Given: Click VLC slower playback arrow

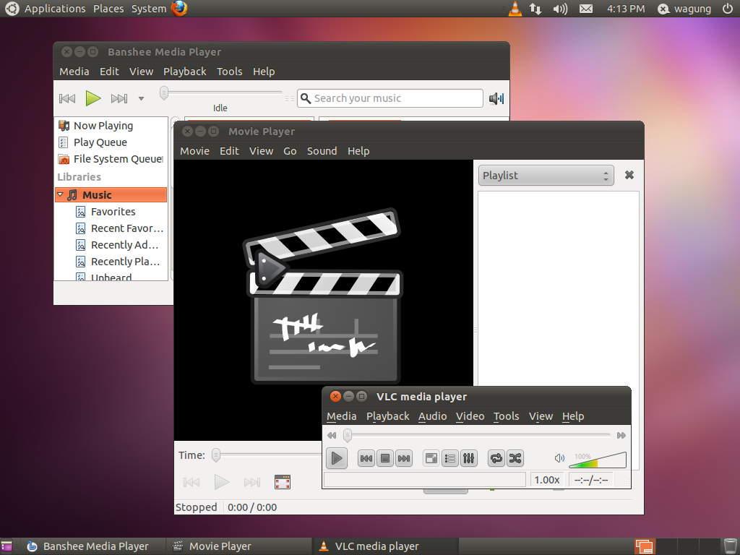Looking at the screenshot, I should [x=332, y=435].
